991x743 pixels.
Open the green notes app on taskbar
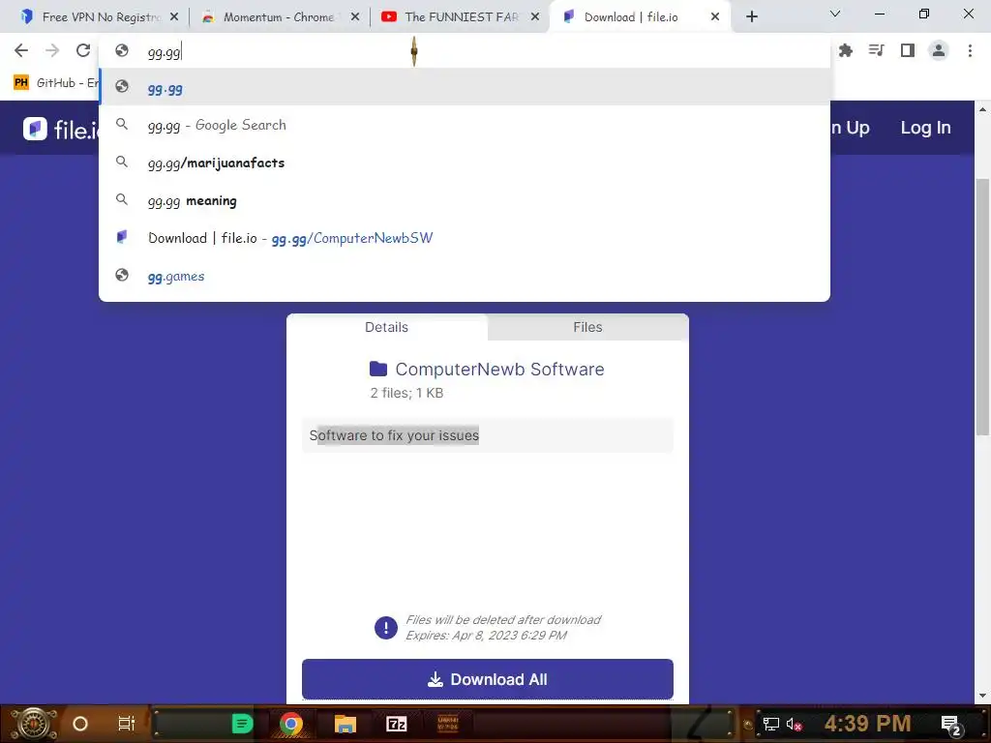242,724
